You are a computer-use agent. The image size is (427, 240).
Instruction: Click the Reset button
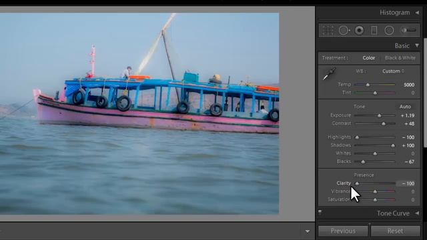point(395,231)
